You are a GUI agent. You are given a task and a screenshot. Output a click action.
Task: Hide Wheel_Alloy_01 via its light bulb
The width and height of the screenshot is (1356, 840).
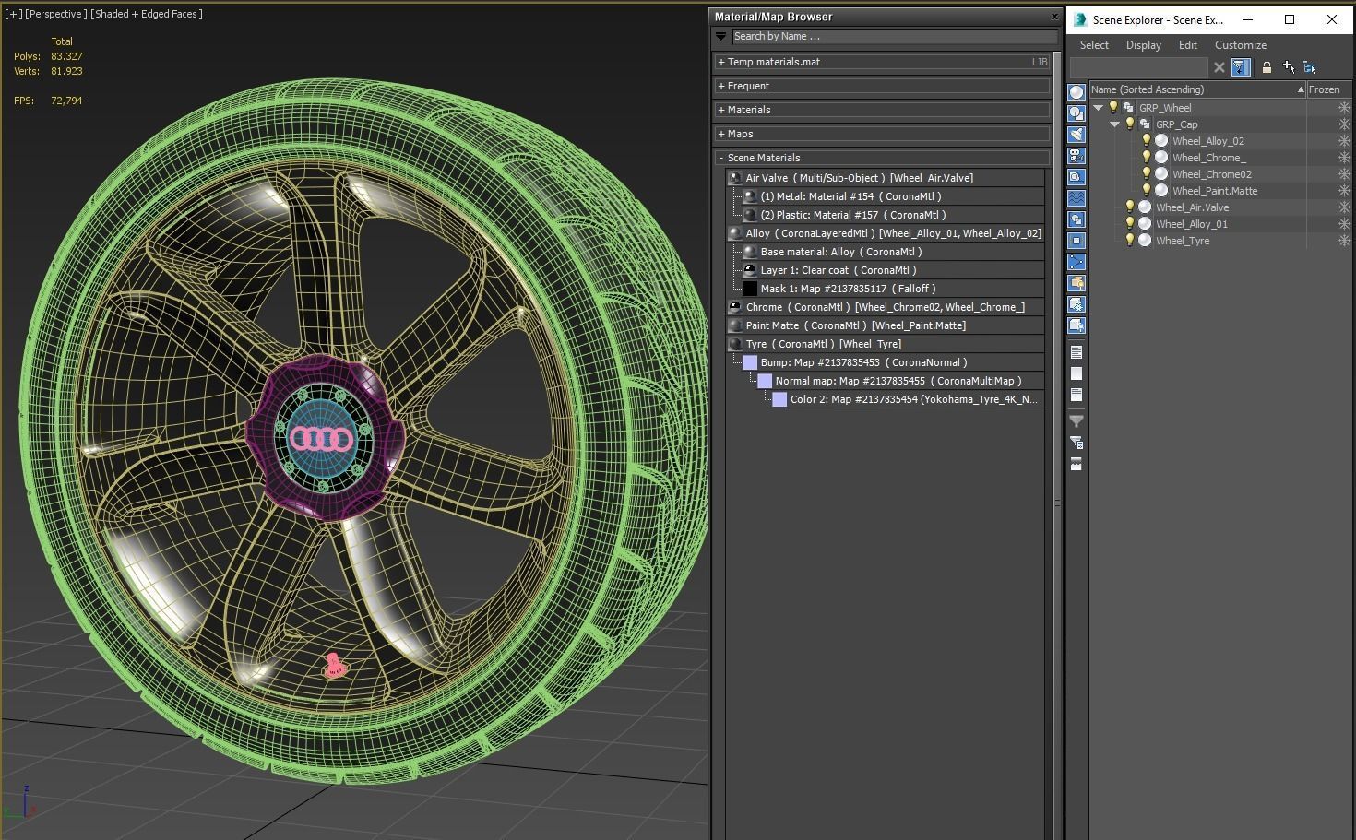tap(1130, 224)
